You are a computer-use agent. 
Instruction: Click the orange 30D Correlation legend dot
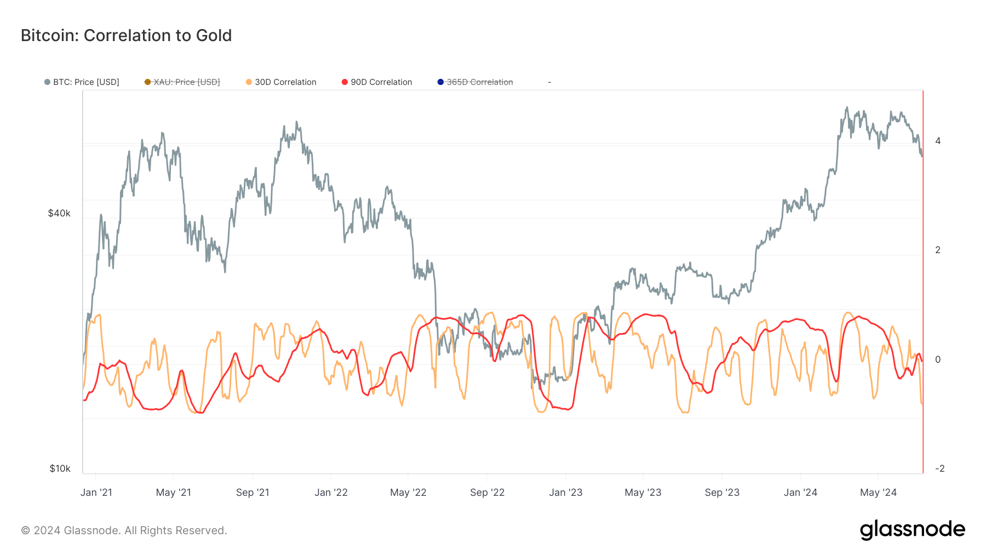click(249, 82)
